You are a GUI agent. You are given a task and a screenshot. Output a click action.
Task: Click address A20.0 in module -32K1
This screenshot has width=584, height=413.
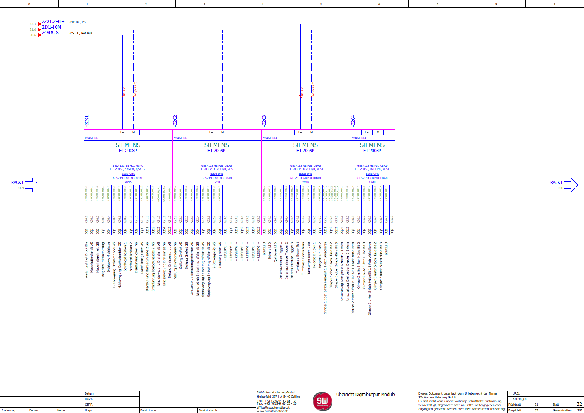[x=87, y=219]
